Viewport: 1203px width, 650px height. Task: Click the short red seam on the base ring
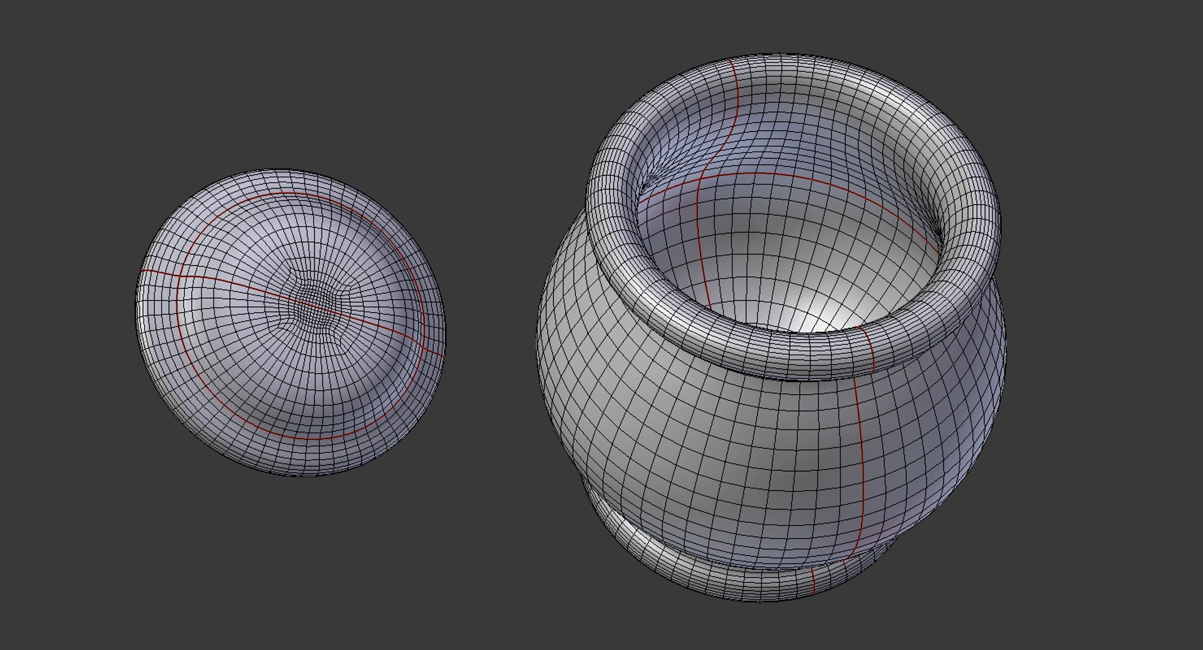(x=813, y=580)
